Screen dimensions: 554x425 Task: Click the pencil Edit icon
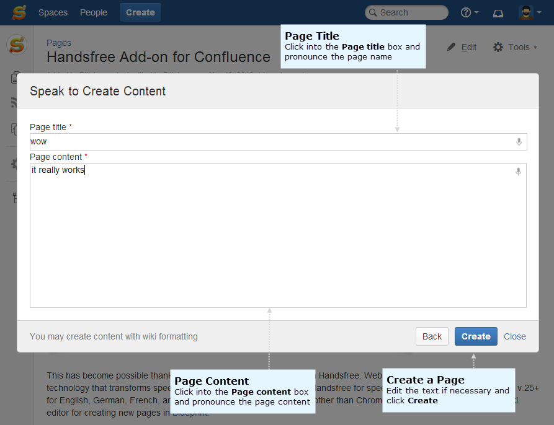point(451,47)
